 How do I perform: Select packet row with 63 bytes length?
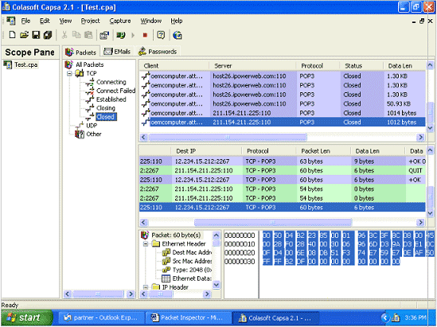point(283,162)
